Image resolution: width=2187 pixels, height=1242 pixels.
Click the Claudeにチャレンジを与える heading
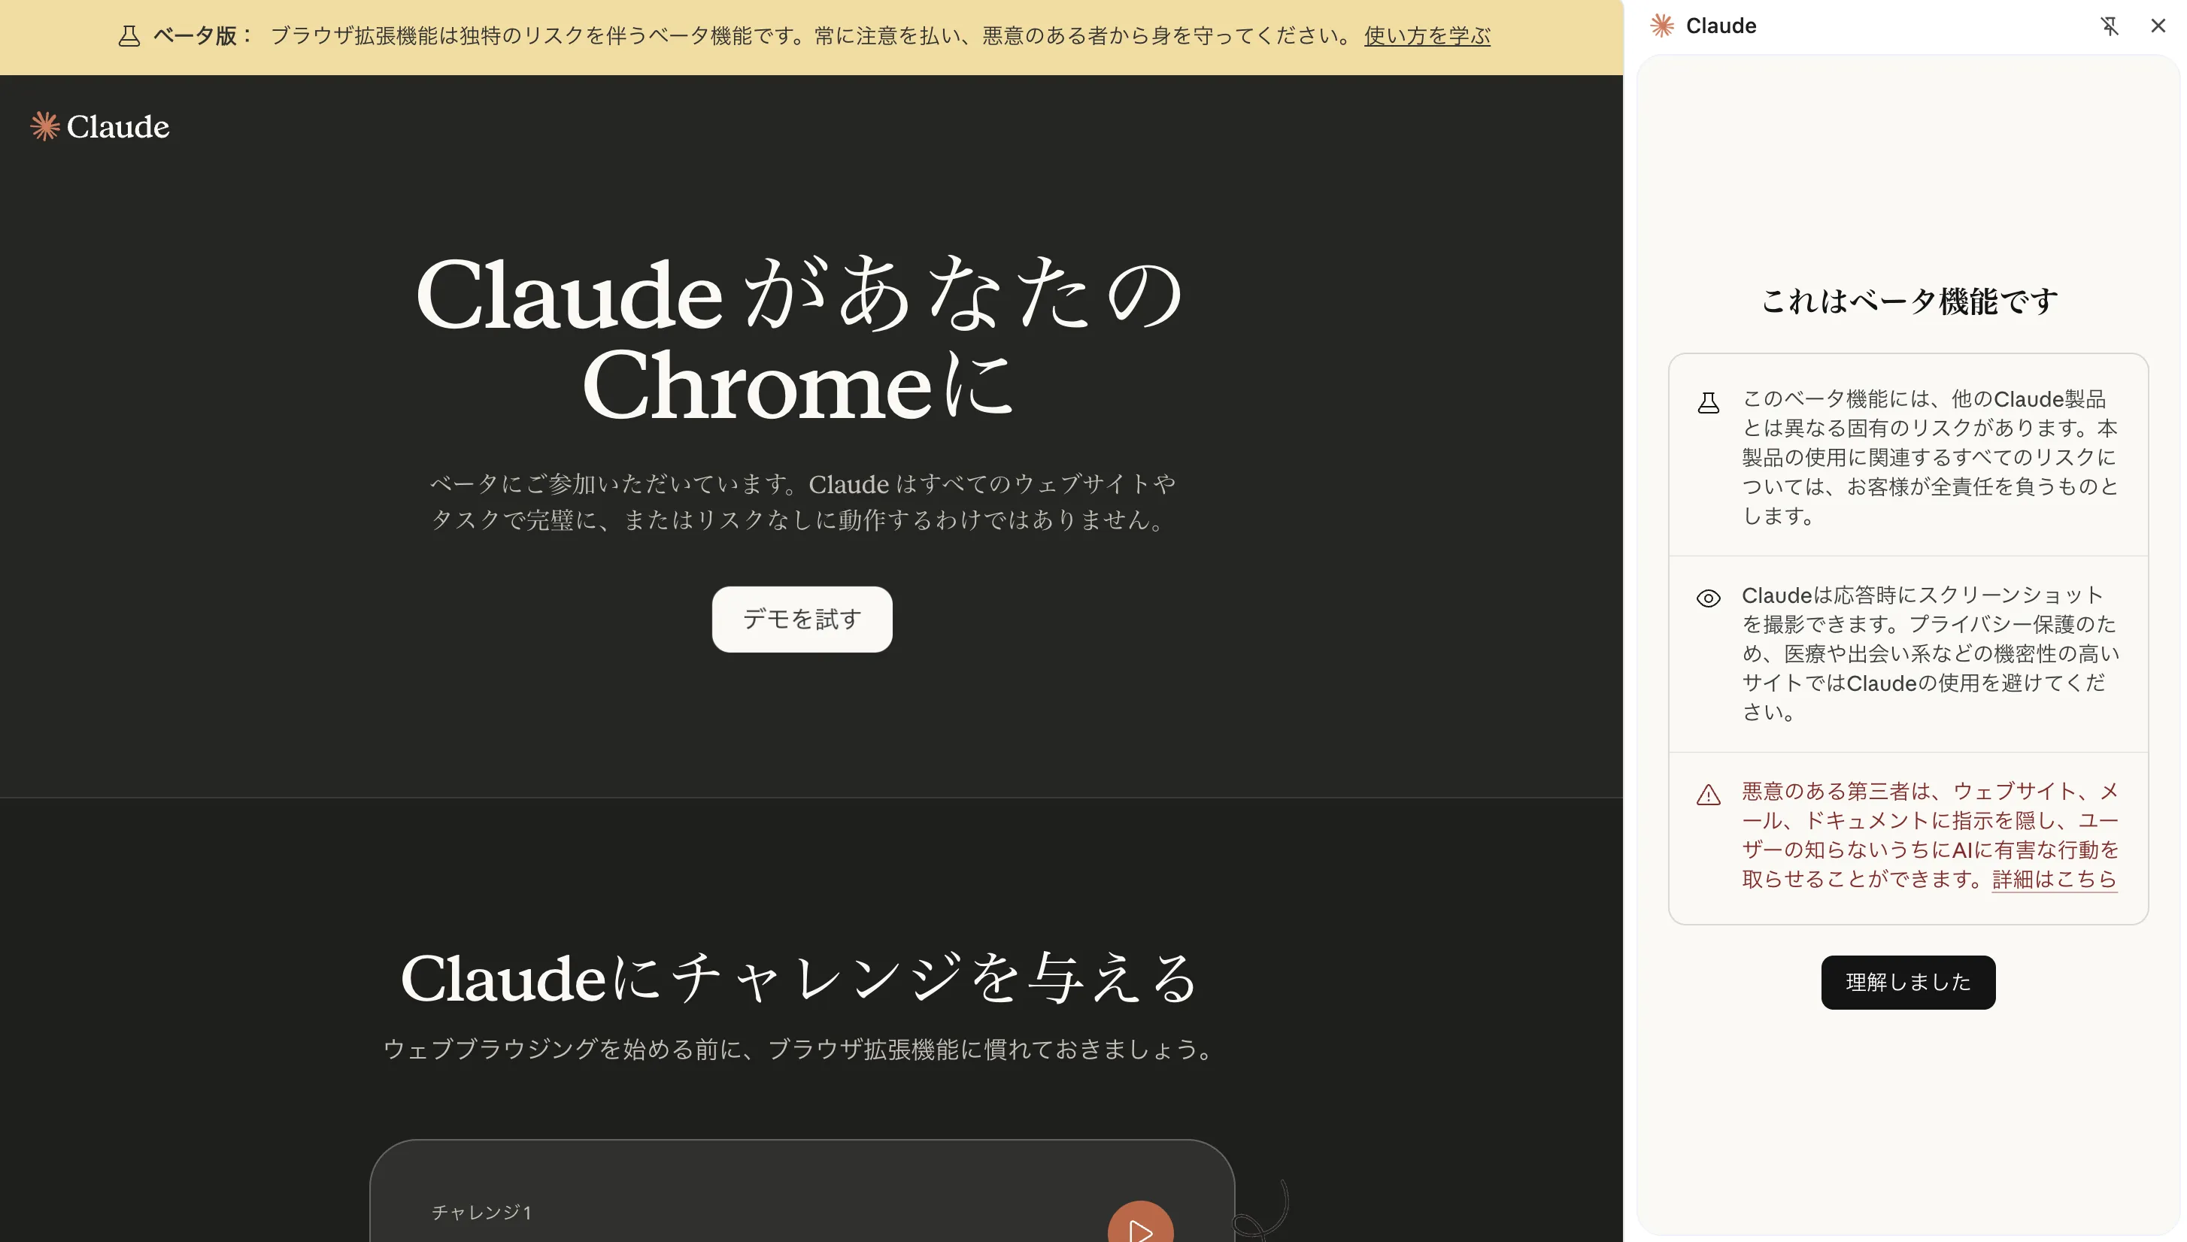pos(800,977)
